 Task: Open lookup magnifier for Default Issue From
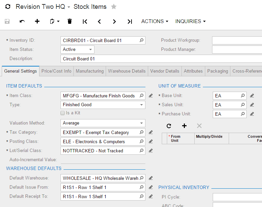coord(141,187)
